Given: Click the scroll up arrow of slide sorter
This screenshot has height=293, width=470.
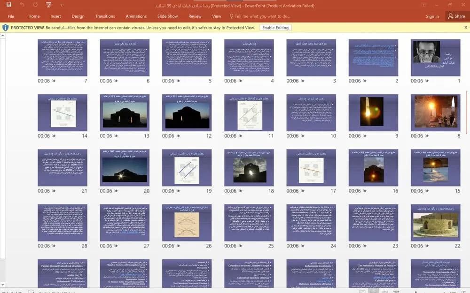Looking at the screenshot, I should (x=3, y=36).
